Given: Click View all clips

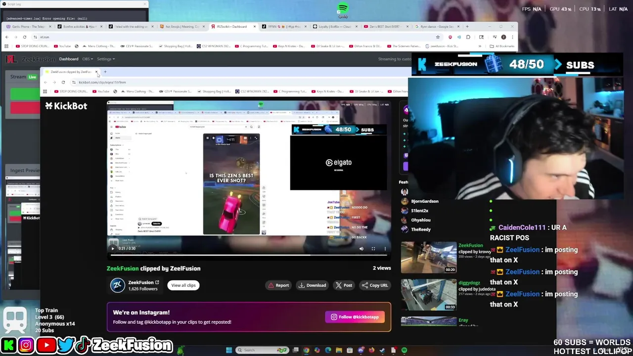Looking at the screenshot, I should click(183, 285).
